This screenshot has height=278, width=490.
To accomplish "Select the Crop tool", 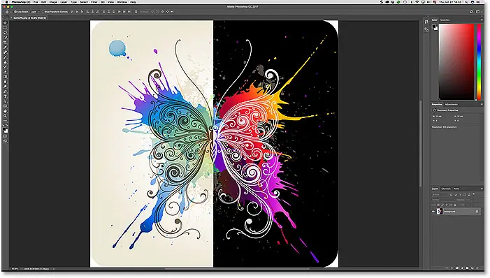I will click(5, 42).
